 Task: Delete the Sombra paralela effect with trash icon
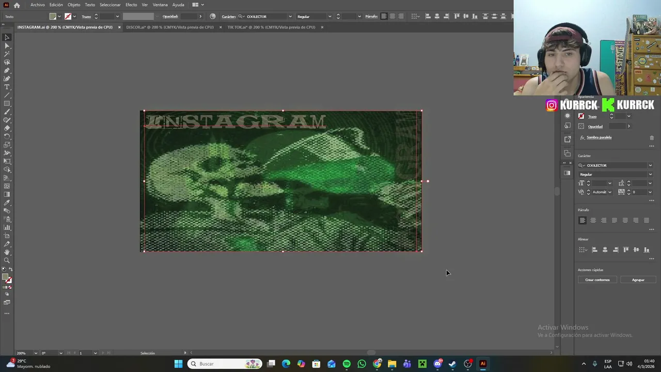coord(652,137)
